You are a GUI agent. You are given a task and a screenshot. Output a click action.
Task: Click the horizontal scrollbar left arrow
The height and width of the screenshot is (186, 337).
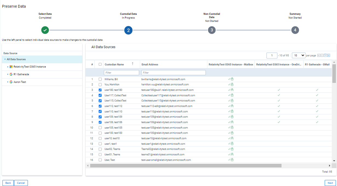pos(88,165)
